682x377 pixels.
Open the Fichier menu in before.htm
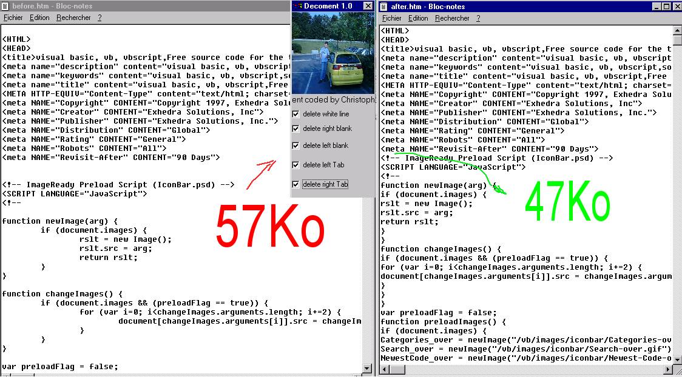click(13, 18)
